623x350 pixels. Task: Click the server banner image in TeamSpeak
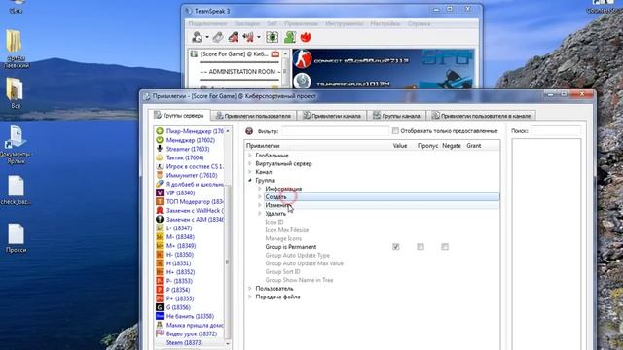pos(384,68)
